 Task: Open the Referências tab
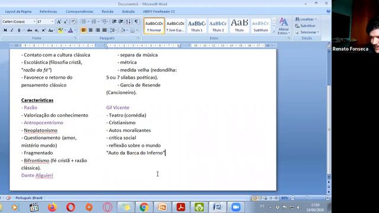click(x=49, y=12)
